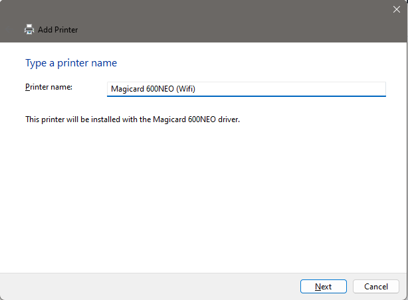
Task: Click the light gray footer bar left of Next
Action: click(148, 287)
